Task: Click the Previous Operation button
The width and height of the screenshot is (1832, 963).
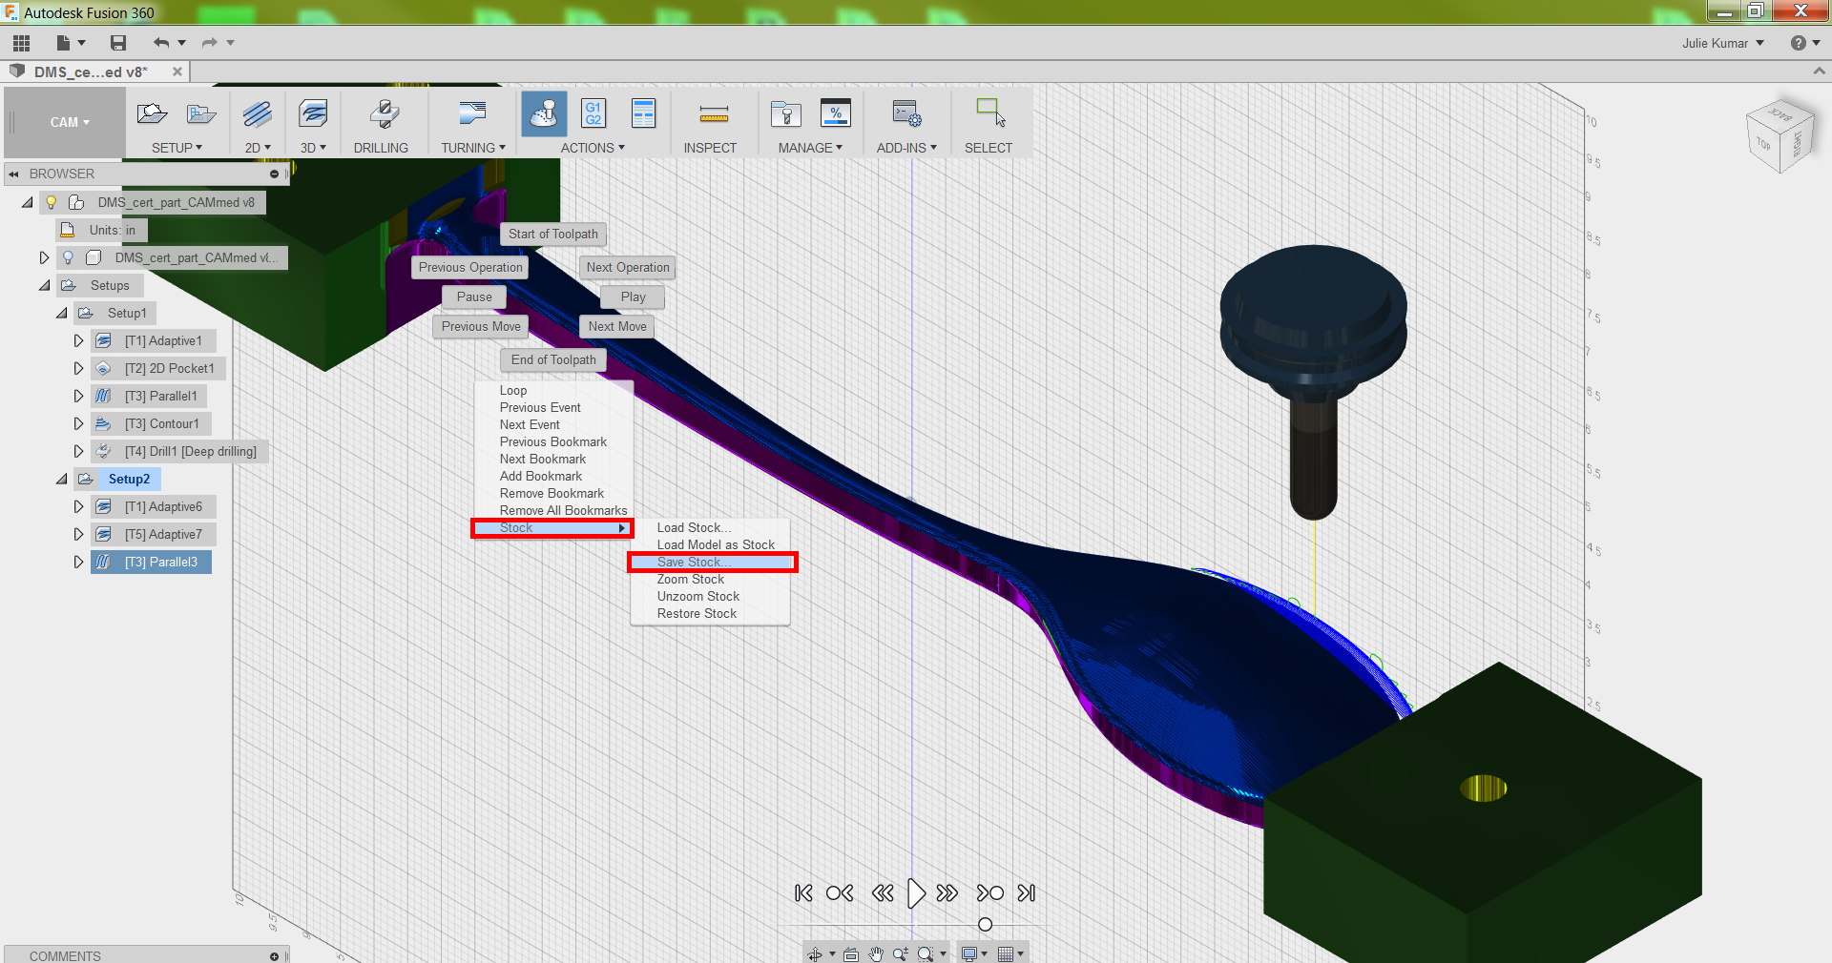Action: click(470, 268)
